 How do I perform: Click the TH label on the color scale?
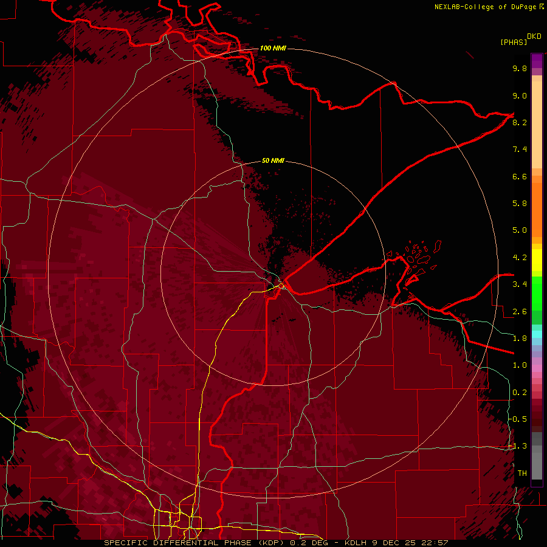click(x=522, y=473)
